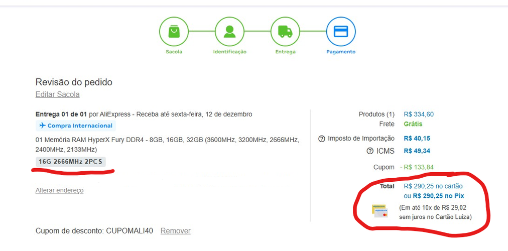Image resolution: width=508 pixels, height=251 pixels.
Task: Click the Alterar endereço link
Action: [59, 190]
